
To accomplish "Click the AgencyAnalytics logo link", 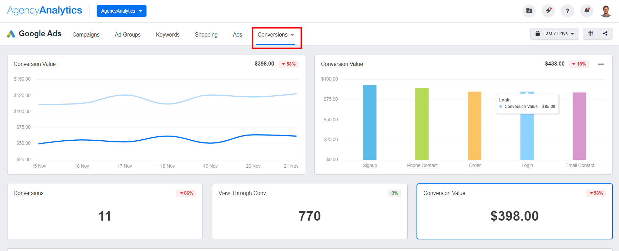I will (44, 11).
